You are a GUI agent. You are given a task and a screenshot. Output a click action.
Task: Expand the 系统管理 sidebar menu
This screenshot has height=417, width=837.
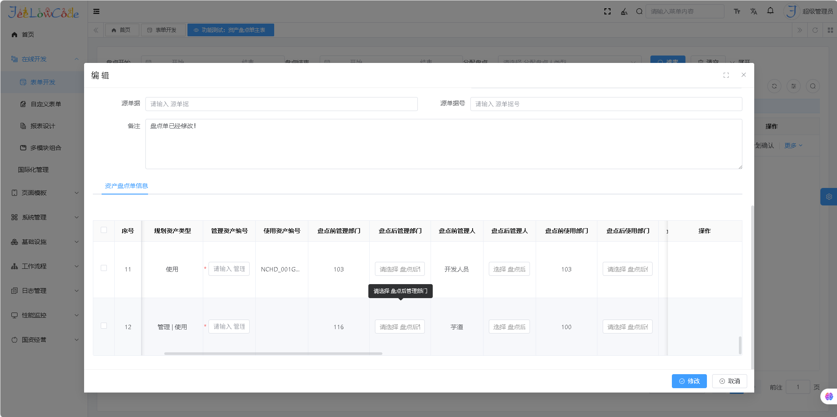(44, 217)
